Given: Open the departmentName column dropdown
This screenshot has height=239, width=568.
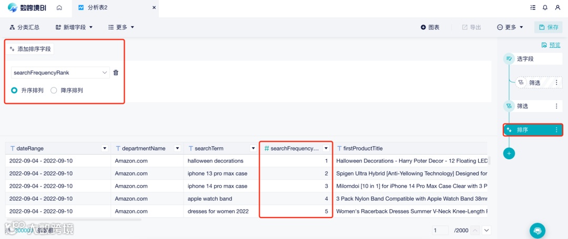Looking at the screenshot, I should click(178, 148).
